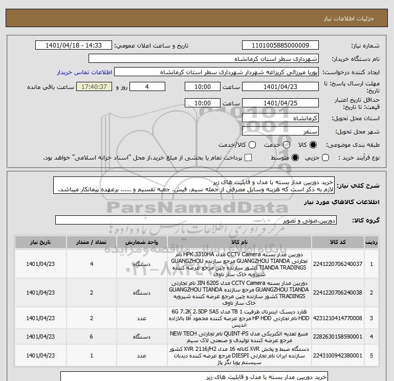Screen dimensions: 394x381
Task: Click the XVR 2116/H2 recorder product name
Action: click(x=239, y=355)
